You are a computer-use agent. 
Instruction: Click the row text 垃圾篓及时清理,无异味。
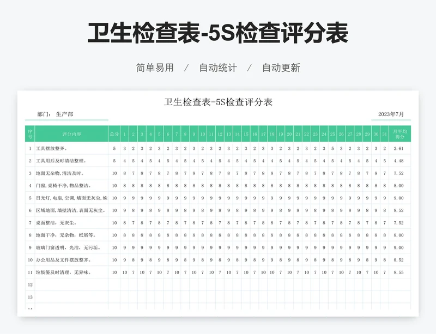pos(63,272)
